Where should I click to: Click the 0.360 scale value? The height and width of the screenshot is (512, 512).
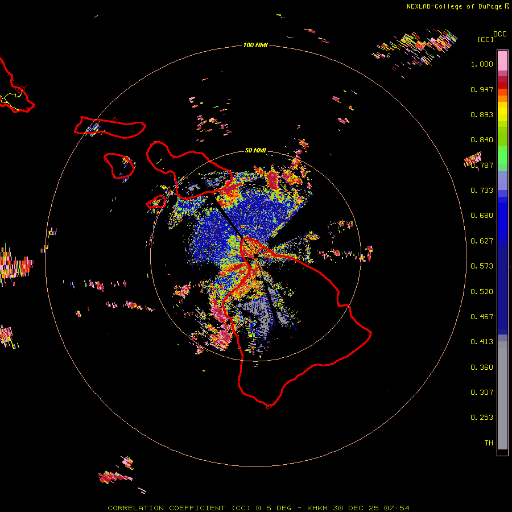tap(482, 368)
